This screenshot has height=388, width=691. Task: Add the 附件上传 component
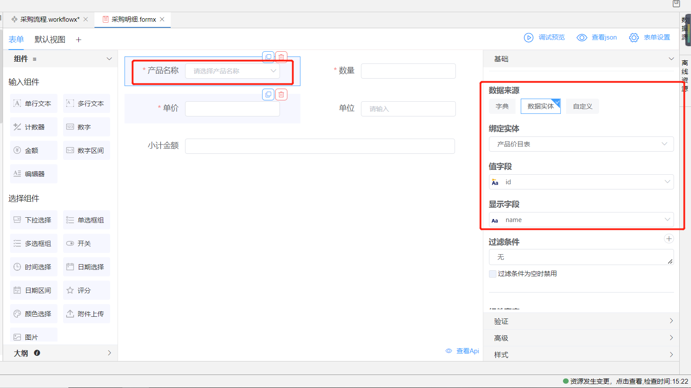(x=86, y=314)
